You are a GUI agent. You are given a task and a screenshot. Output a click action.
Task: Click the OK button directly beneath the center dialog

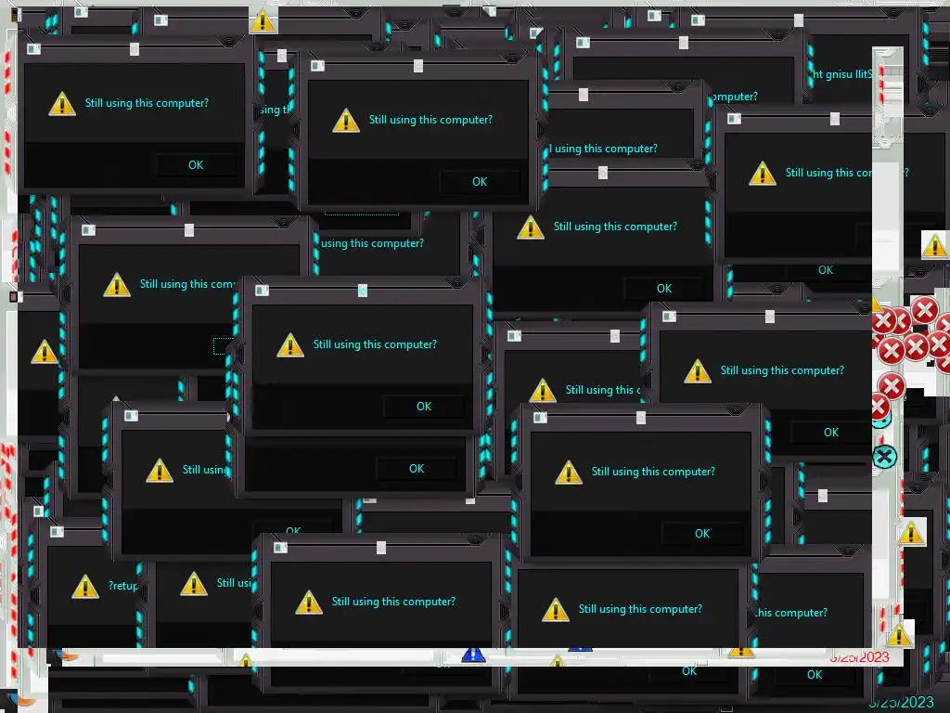click(417, 469)
